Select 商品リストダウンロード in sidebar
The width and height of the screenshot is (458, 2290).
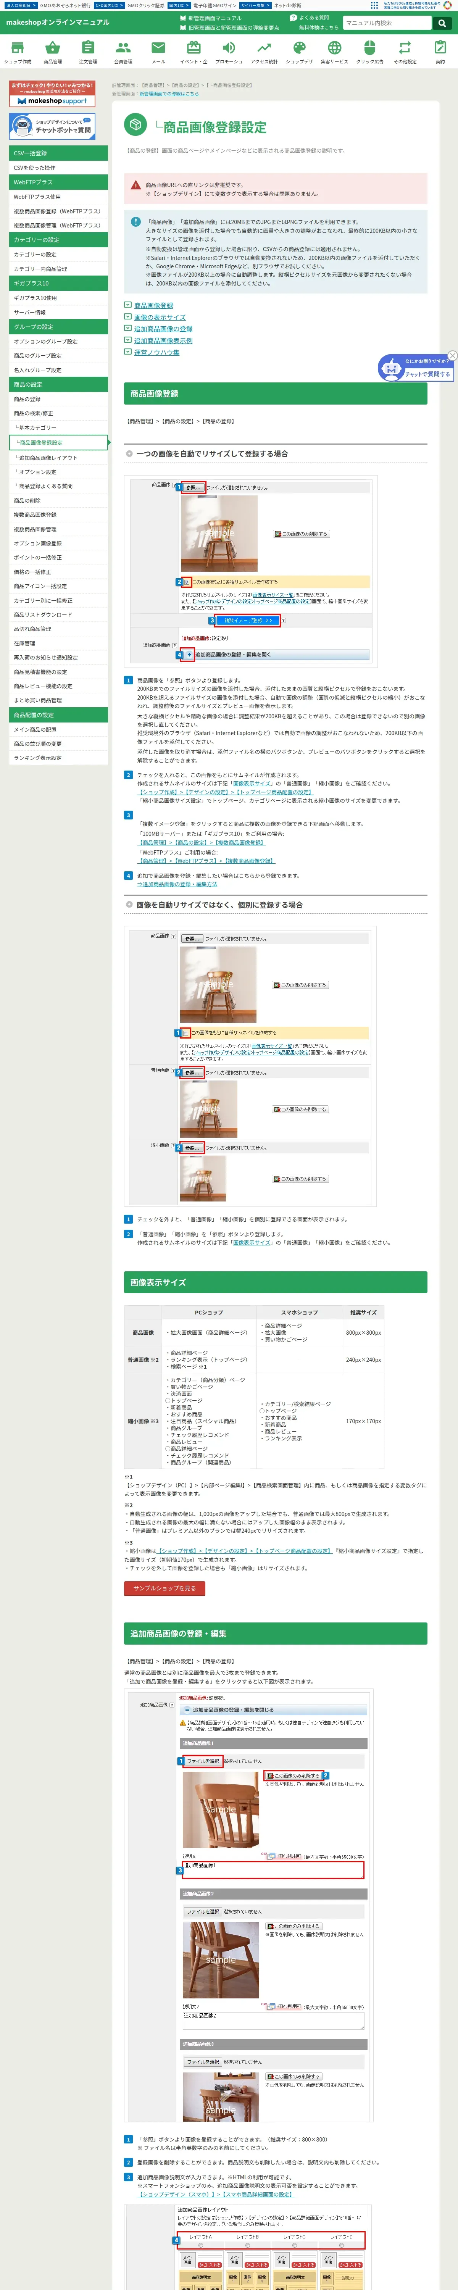(59, 614)
